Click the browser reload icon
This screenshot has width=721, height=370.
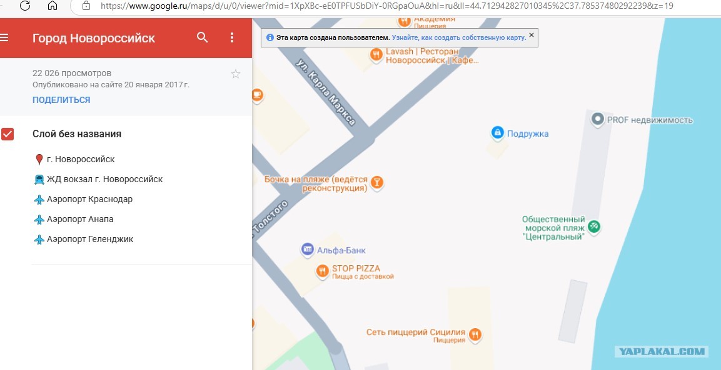tap(25, 6)
